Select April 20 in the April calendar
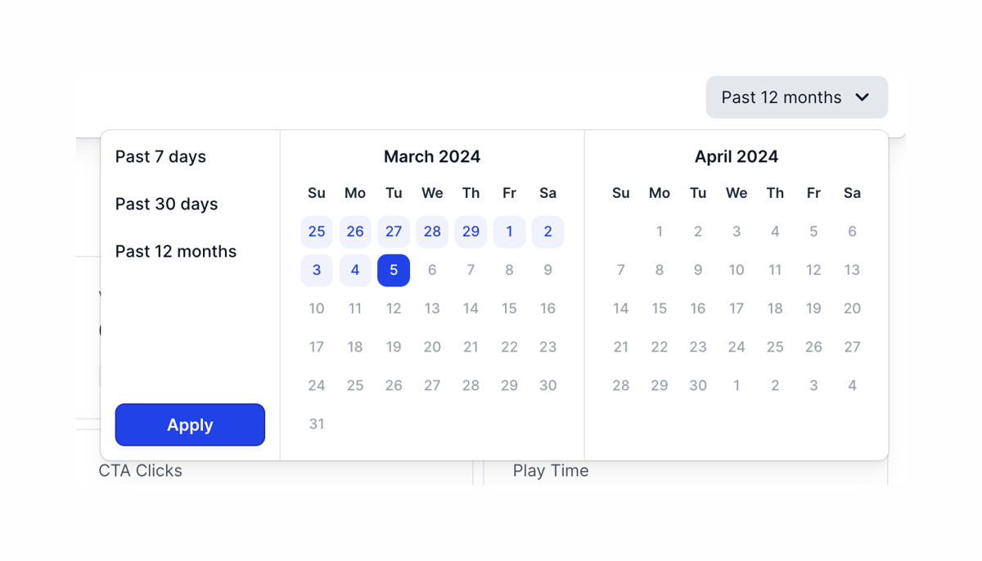Viewport: 982px width, 561px height. click(x=852, y=308)
